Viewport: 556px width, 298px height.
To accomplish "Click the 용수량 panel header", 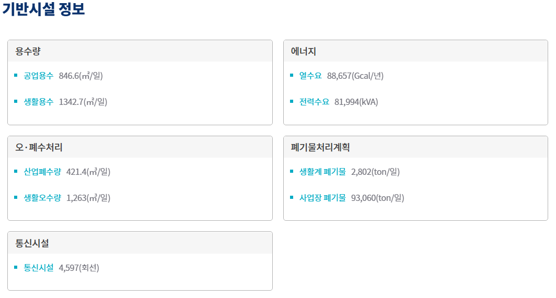I will pos(140,51).
